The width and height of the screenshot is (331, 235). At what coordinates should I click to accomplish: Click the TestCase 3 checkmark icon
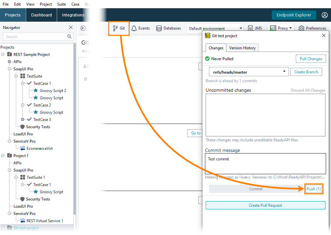pos(29,119)
